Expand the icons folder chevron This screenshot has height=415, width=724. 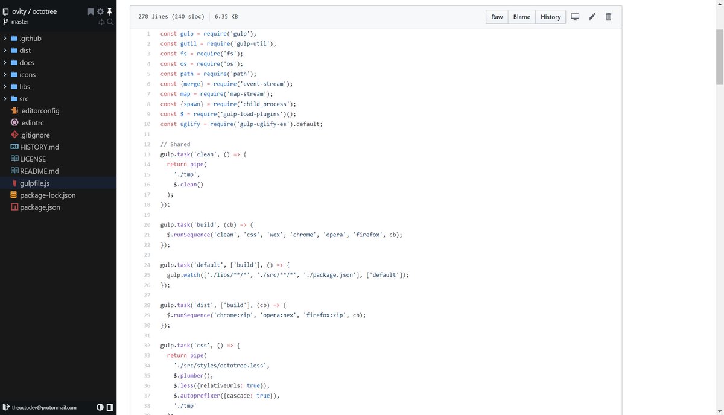tap(5, 75)
